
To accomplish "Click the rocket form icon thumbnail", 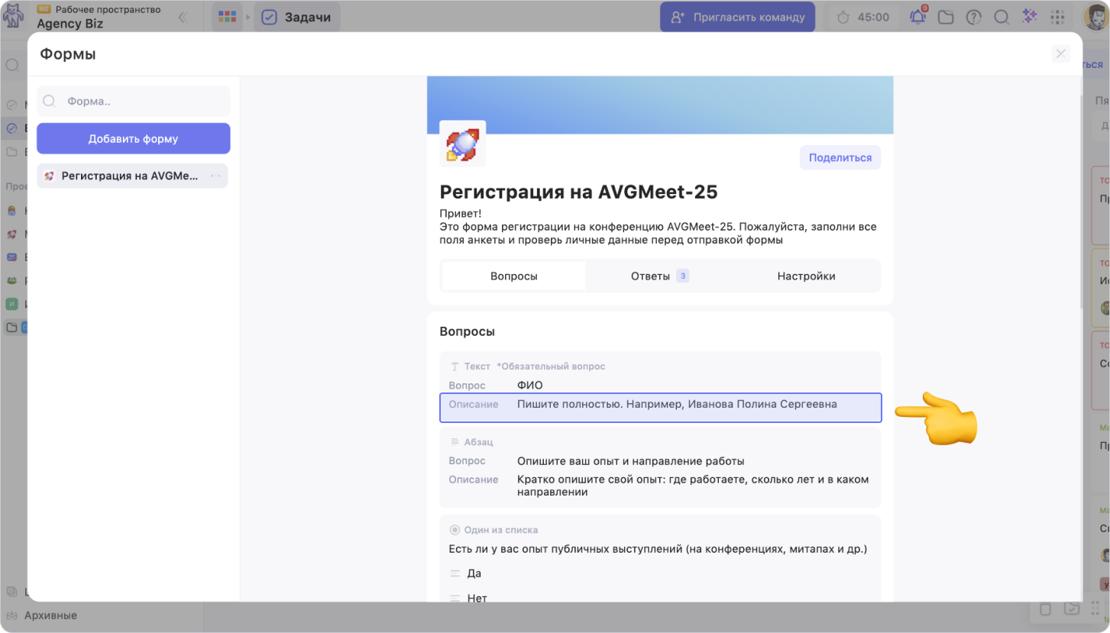I will click(x=462, y=144).
